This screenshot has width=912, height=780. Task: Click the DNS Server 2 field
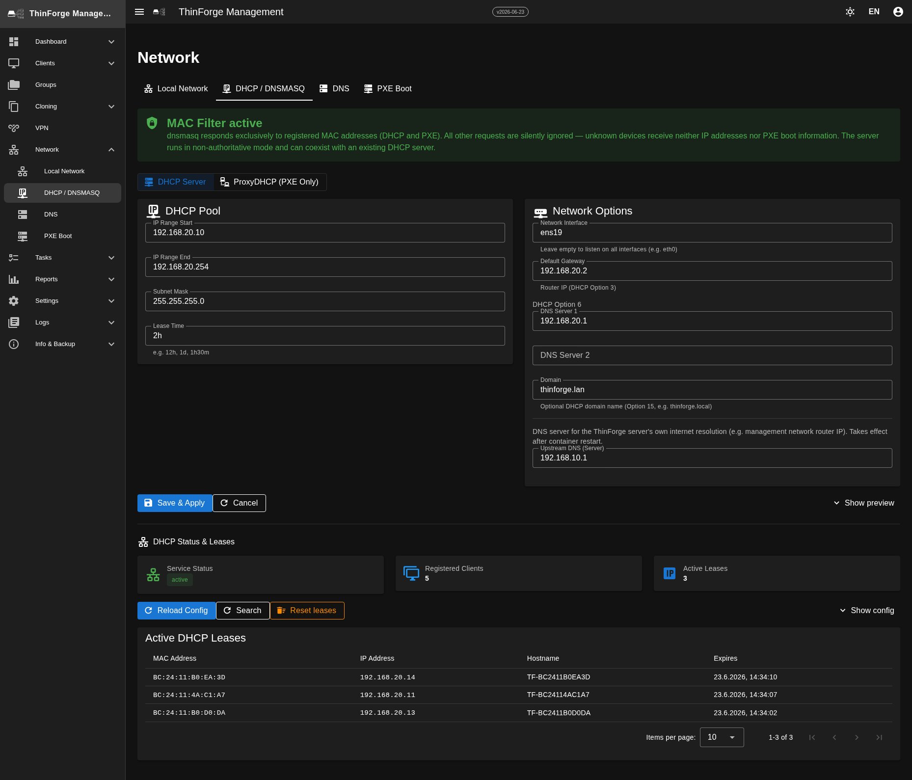(x=712, y=355)
